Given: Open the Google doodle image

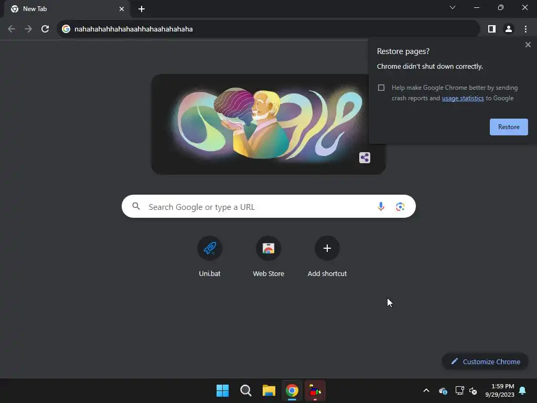Looking at the screenshot, I should coord(268,124).
